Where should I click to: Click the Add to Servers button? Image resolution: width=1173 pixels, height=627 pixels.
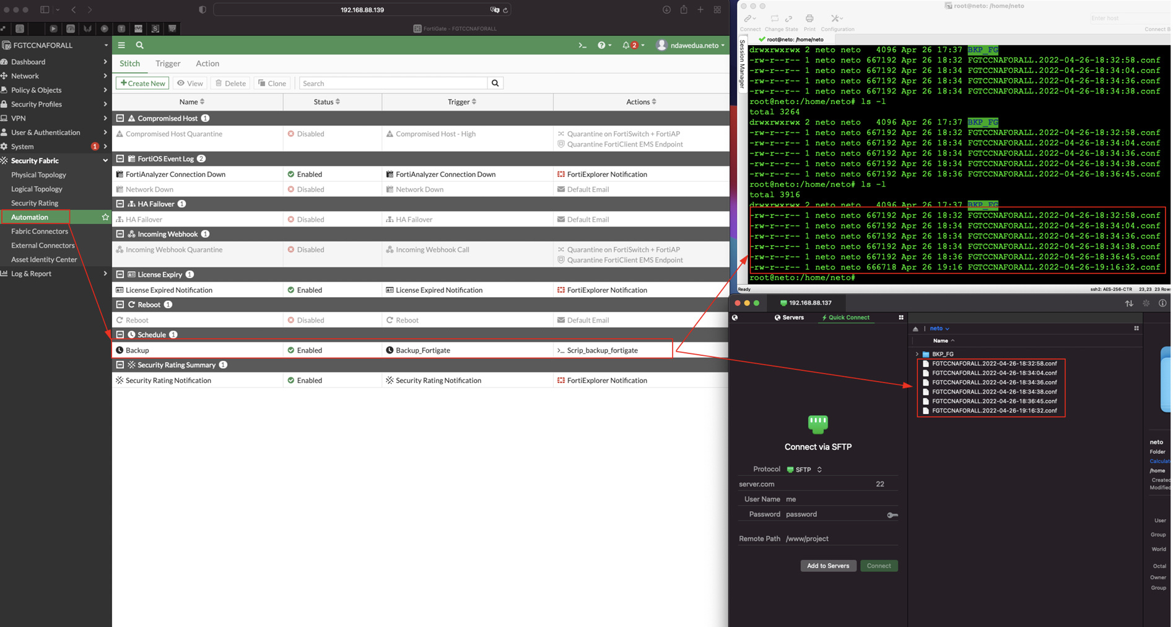828,566
